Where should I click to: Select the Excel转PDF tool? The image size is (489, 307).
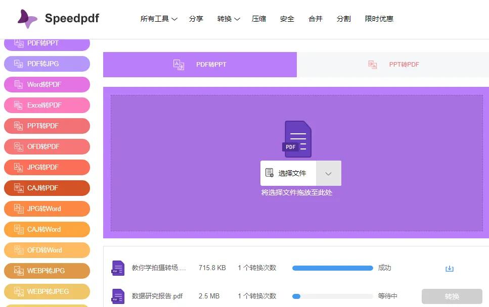pyautogui.click(x=47, y=105)
